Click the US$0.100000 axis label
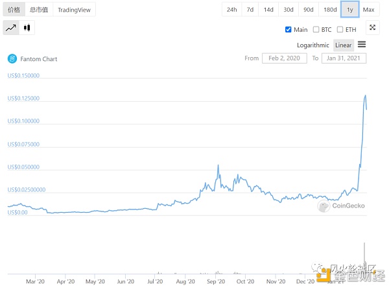The width and height of the screenshot is (389, 286). [23, 121]
